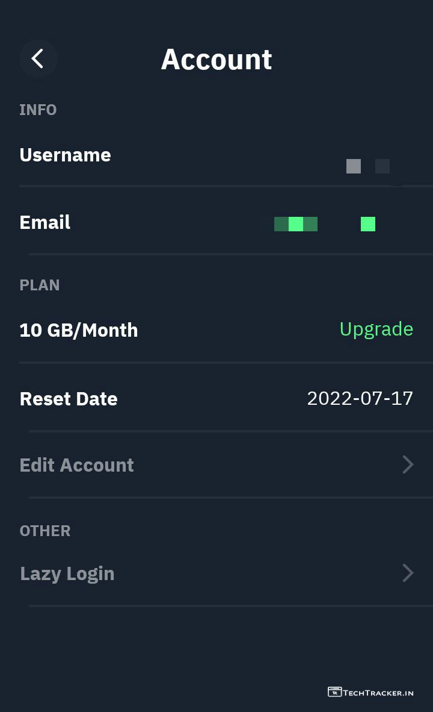Click the 2022-07-17 reset date value
Screen dimensions: 433x712
point(360,398)
